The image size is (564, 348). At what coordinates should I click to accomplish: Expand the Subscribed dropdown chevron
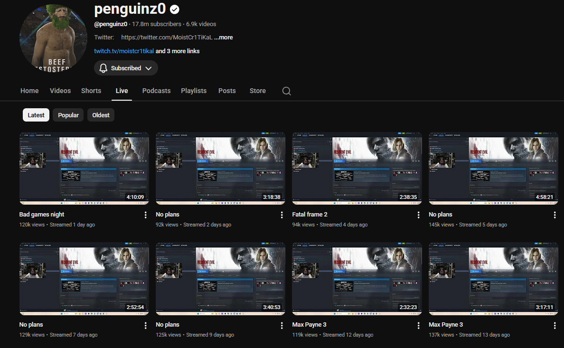(149, 68)
